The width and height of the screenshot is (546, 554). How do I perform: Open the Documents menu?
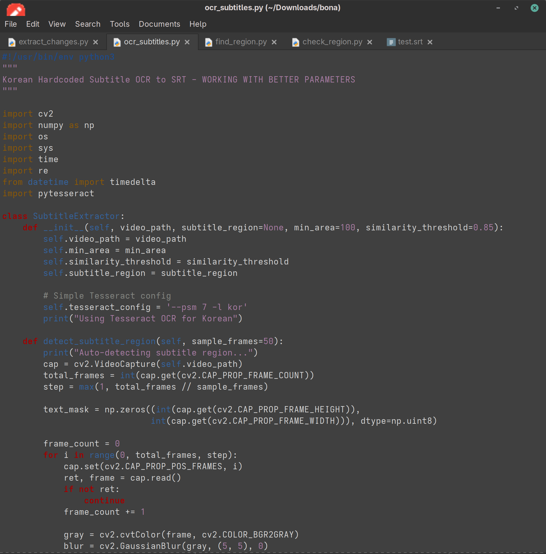(160, 24)
